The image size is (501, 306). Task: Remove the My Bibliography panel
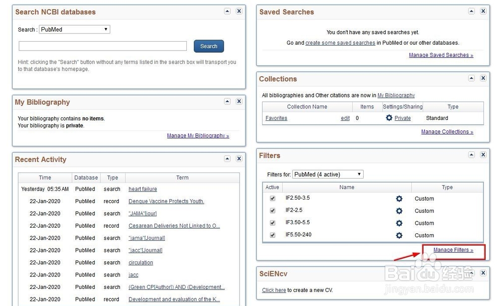[239, 101]
